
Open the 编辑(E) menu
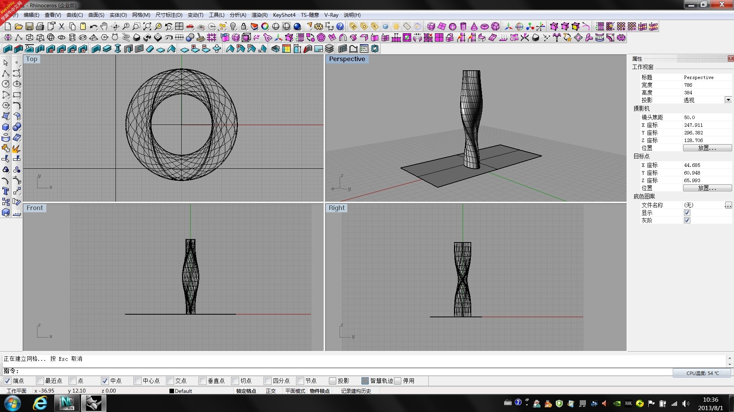[x=31, y=15]
